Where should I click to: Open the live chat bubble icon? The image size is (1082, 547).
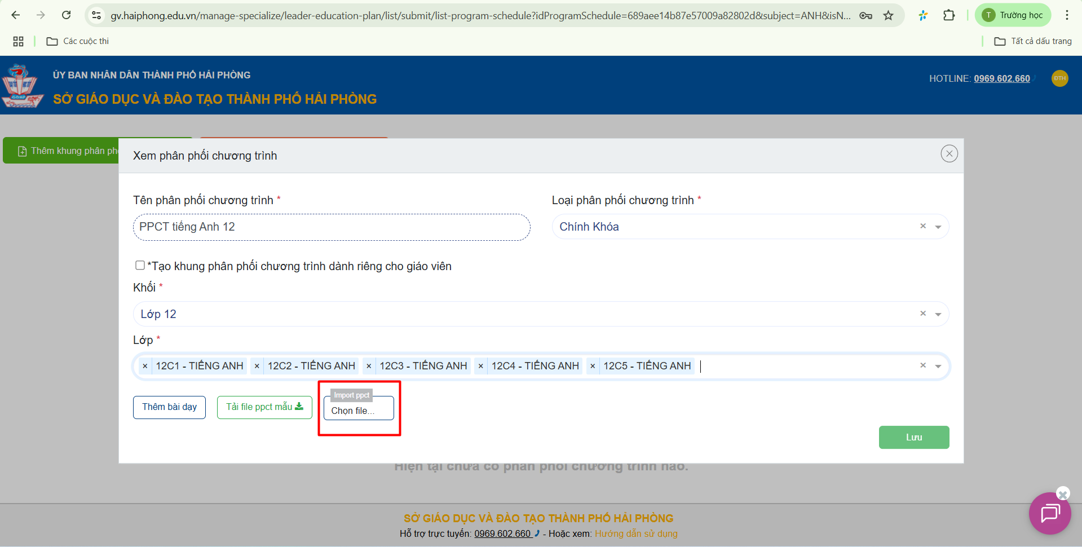click(x=1049, y=514)
